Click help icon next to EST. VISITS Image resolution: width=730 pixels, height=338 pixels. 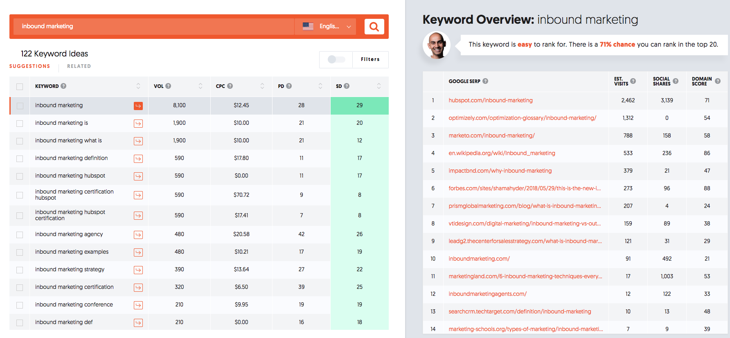coord(633,81)
